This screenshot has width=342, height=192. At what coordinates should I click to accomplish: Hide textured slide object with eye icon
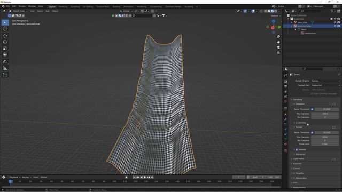click(x=335, y=26)
